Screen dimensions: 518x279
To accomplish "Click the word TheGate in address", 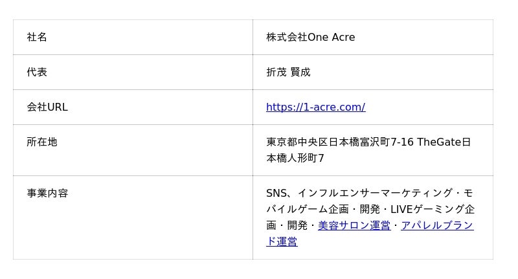I will [x=439, y=142].
